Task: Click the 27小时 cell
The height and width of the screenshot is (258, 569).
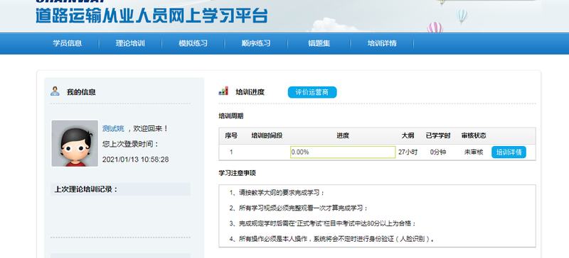Action: click(408, 152)
